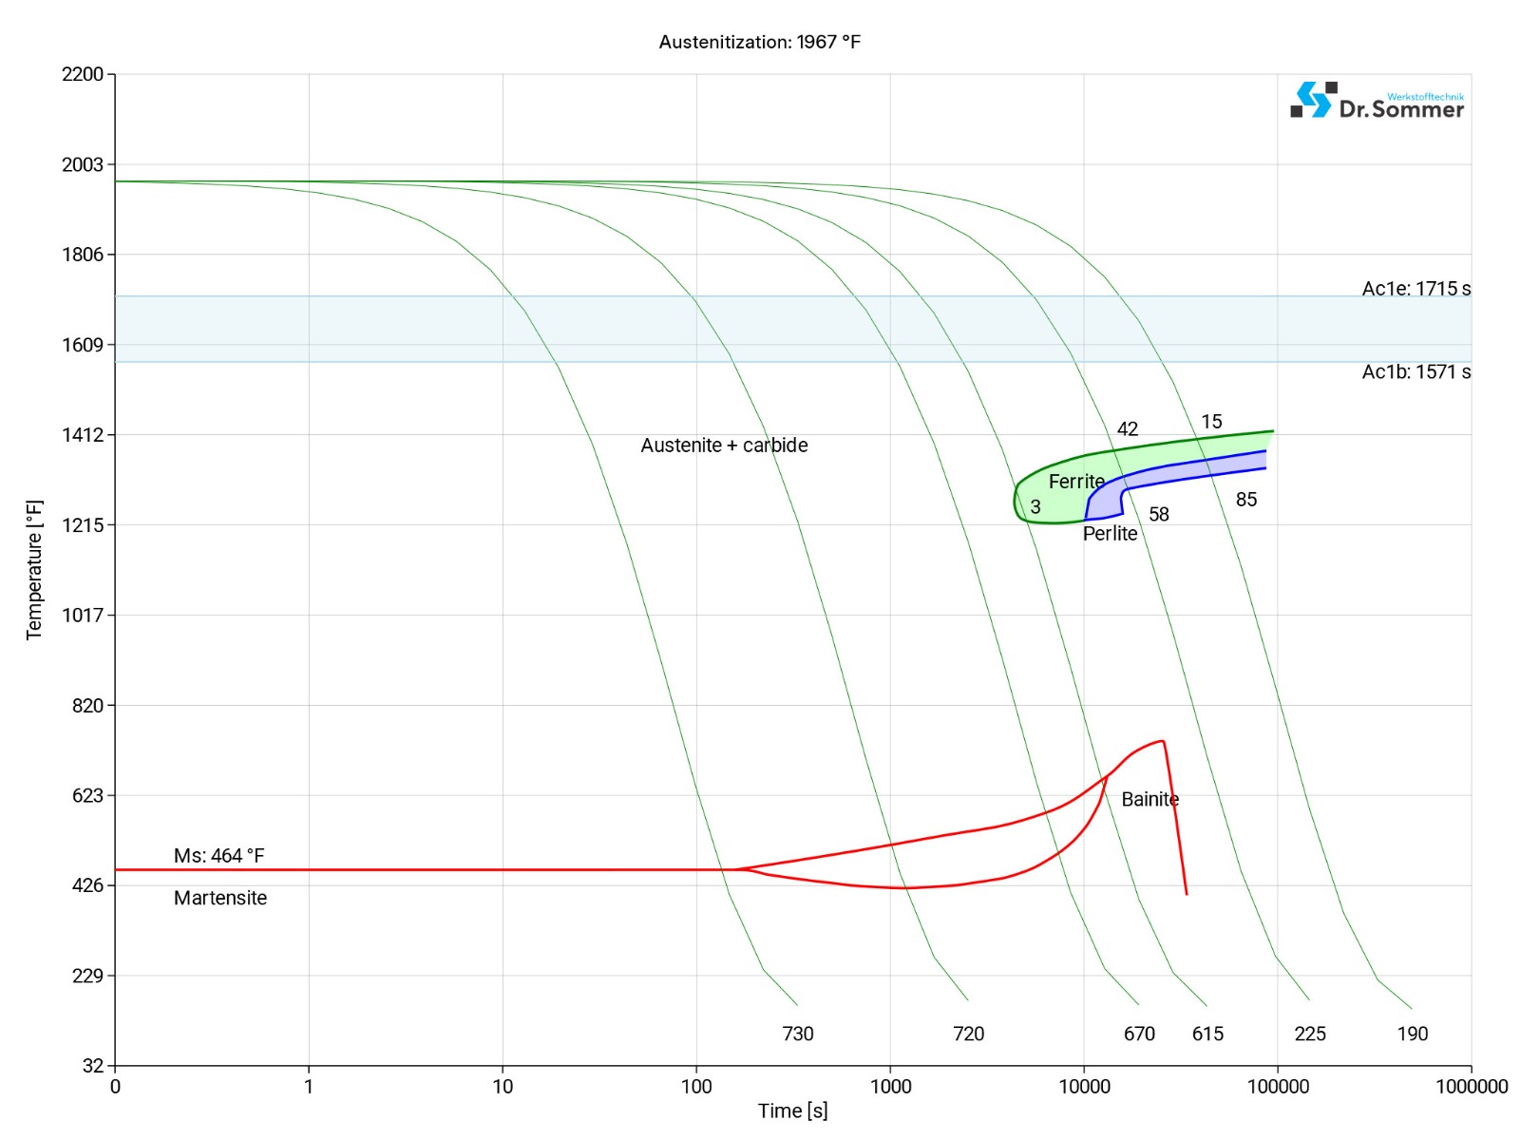Viewport: 1520px width, 1140px height.
Task: Click the 2200 tick on temperature axis
Action: [x=83, y=74]
